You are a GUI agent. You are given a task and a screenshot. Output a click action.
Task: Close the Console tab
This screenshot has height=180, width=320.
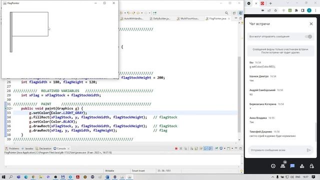tap(68, 148)
